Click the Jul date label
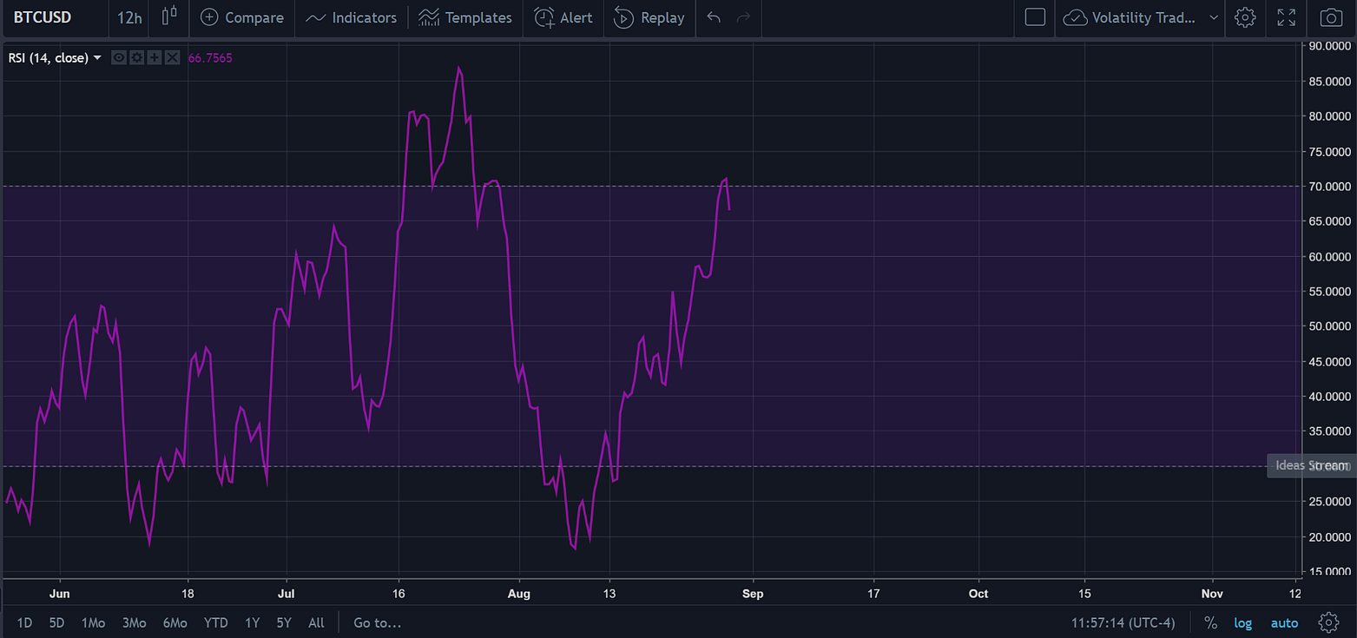This screenshot has height=638, width=1357. tap(287, 594)
